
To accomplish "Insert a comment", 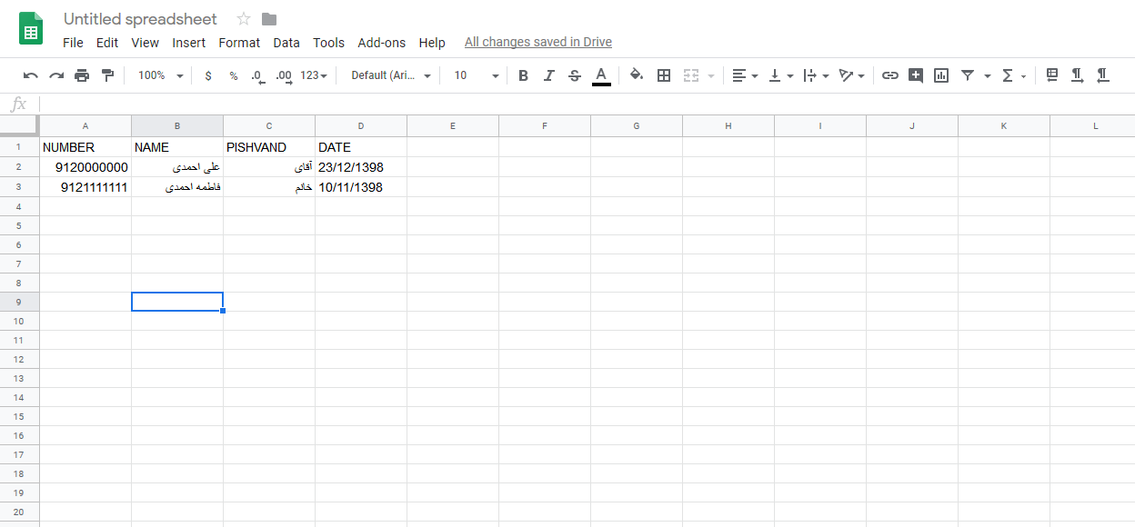I will 916,75.
